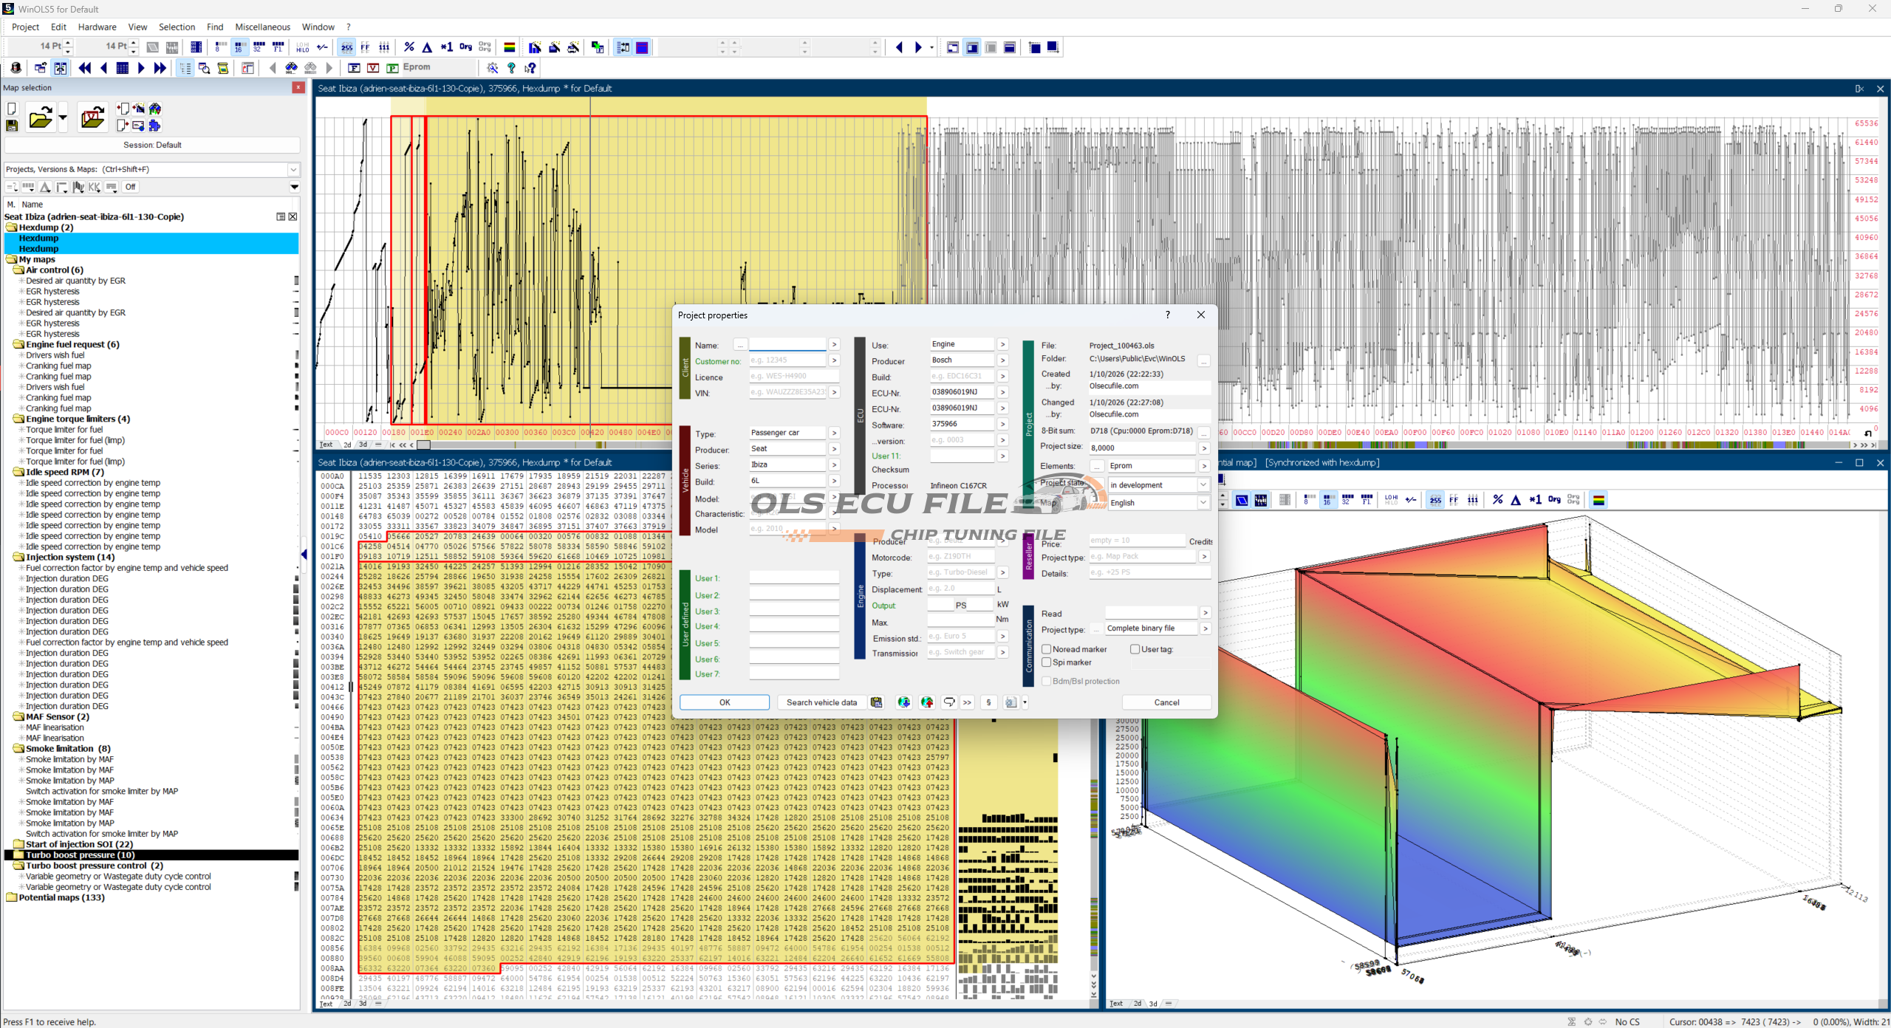Collapse the Air control (6) folder

tap(19, 270)
